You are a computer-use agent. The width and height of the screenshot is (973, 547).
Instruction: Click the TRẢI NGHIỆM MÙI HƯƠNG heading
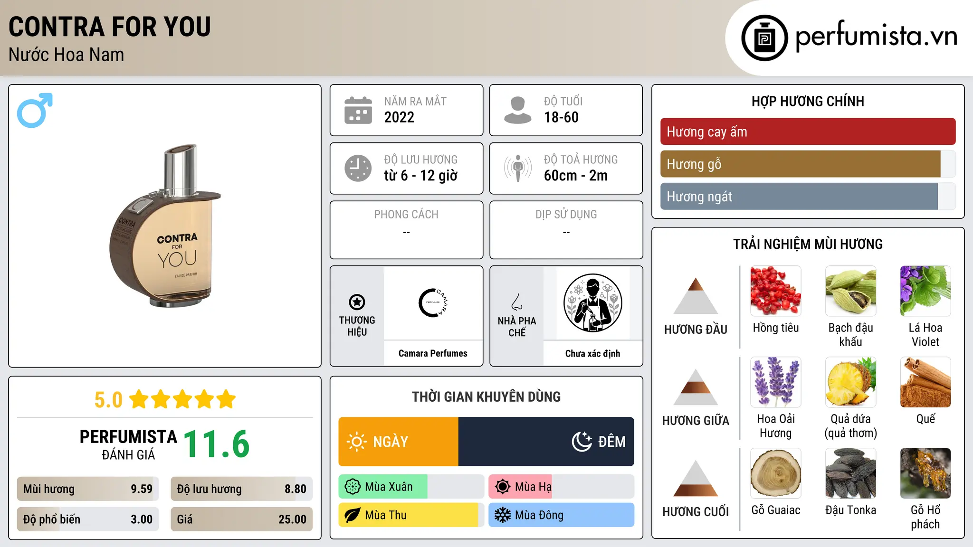808,244
